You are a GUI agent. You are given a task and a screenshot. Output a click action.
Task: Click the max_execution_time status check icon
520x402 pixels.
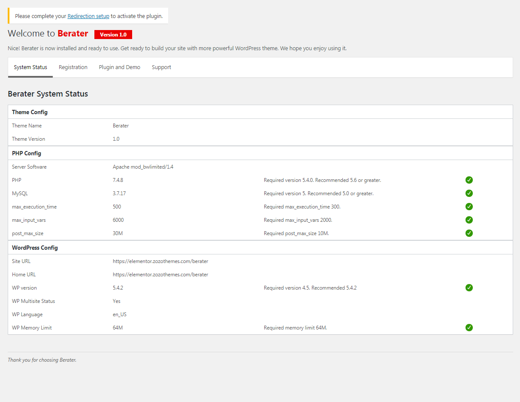[x=469, y=207]
